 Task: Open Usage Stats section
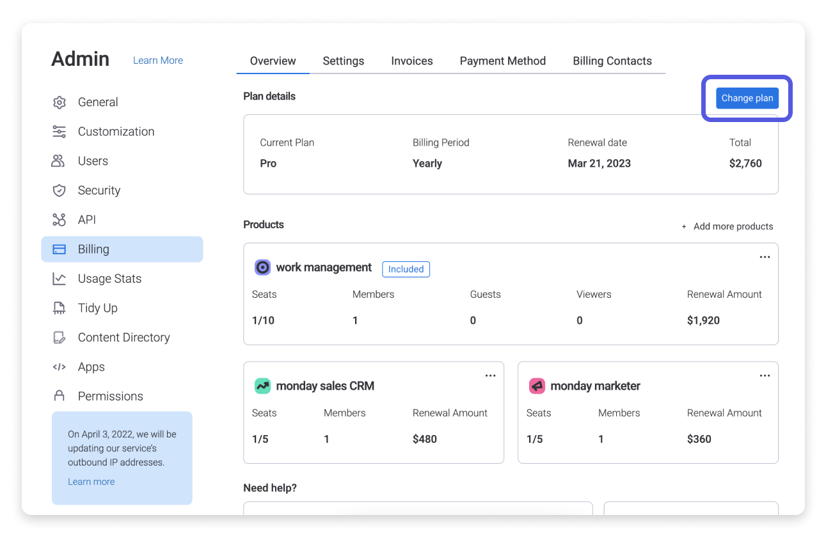(109, 279)
